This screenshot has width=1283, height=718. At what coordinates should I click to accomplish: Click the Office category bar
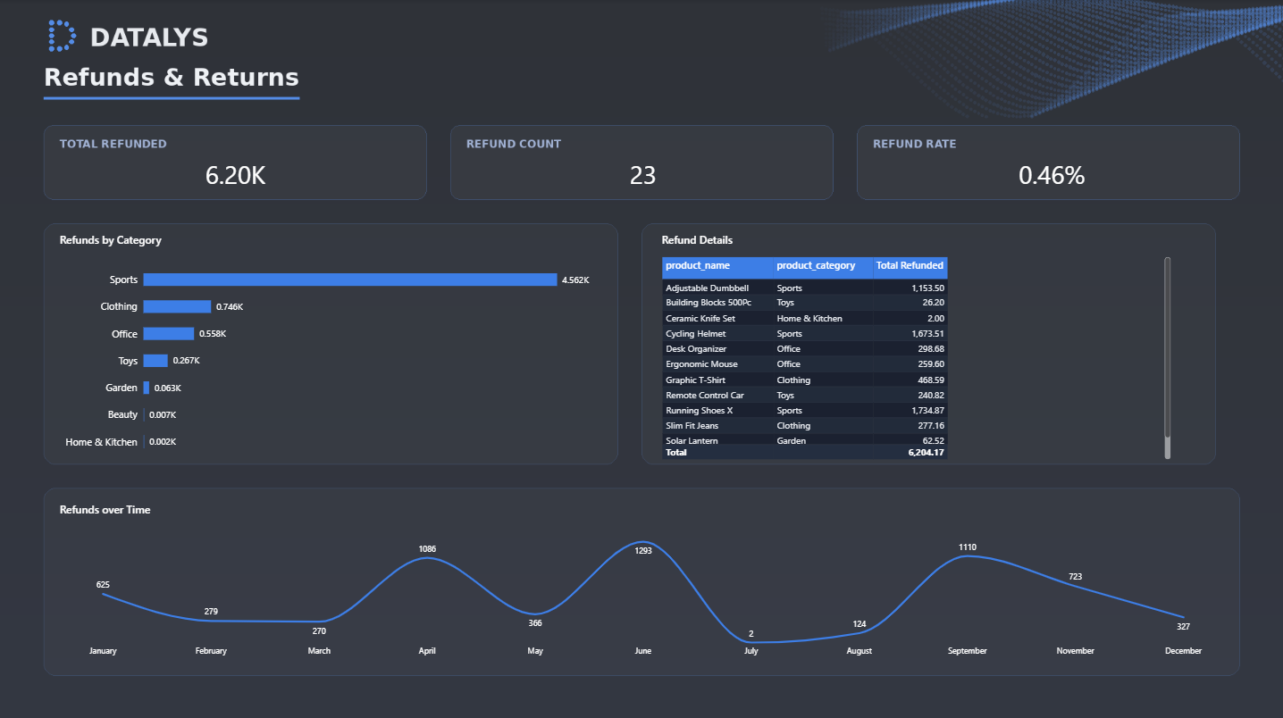pyautogui.click(x=169, y=334)
